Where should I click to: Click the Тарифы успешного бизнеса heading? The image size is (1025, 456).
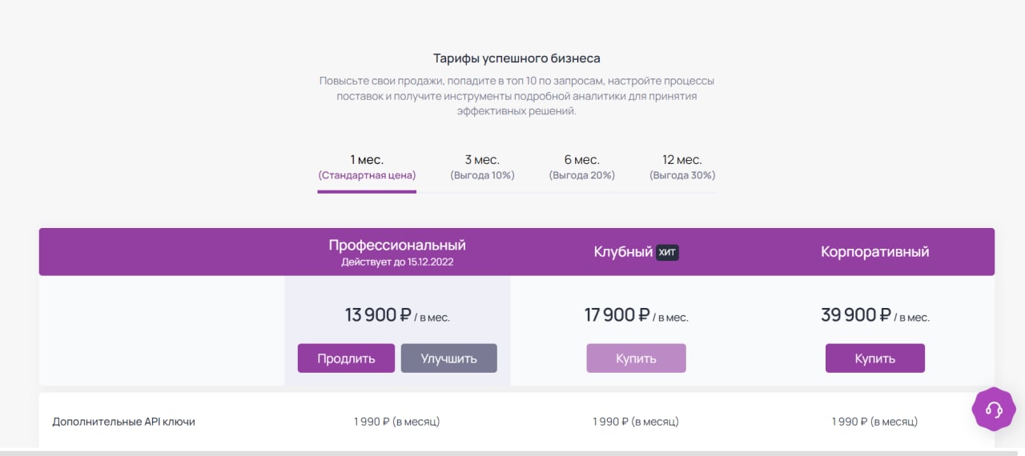[x=517, y=58]
